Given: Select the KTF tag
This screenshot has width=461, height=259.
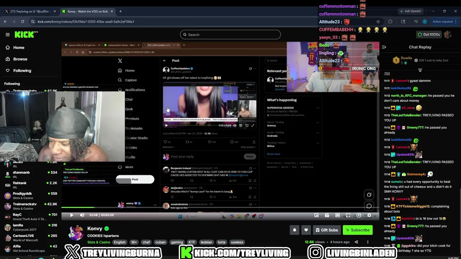Looking at the screenshot, I should (x=192, y=242).
